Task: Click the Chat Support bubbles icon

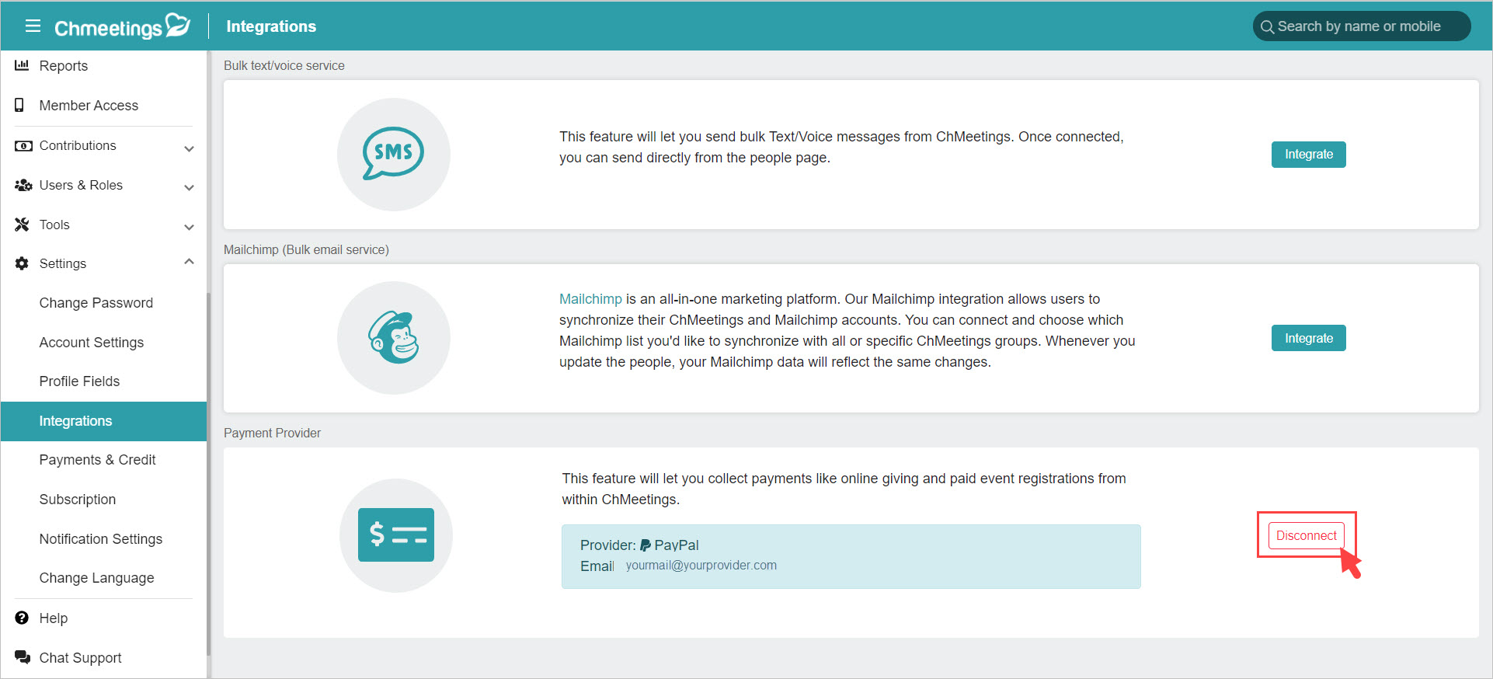Action: pos(23,657)
